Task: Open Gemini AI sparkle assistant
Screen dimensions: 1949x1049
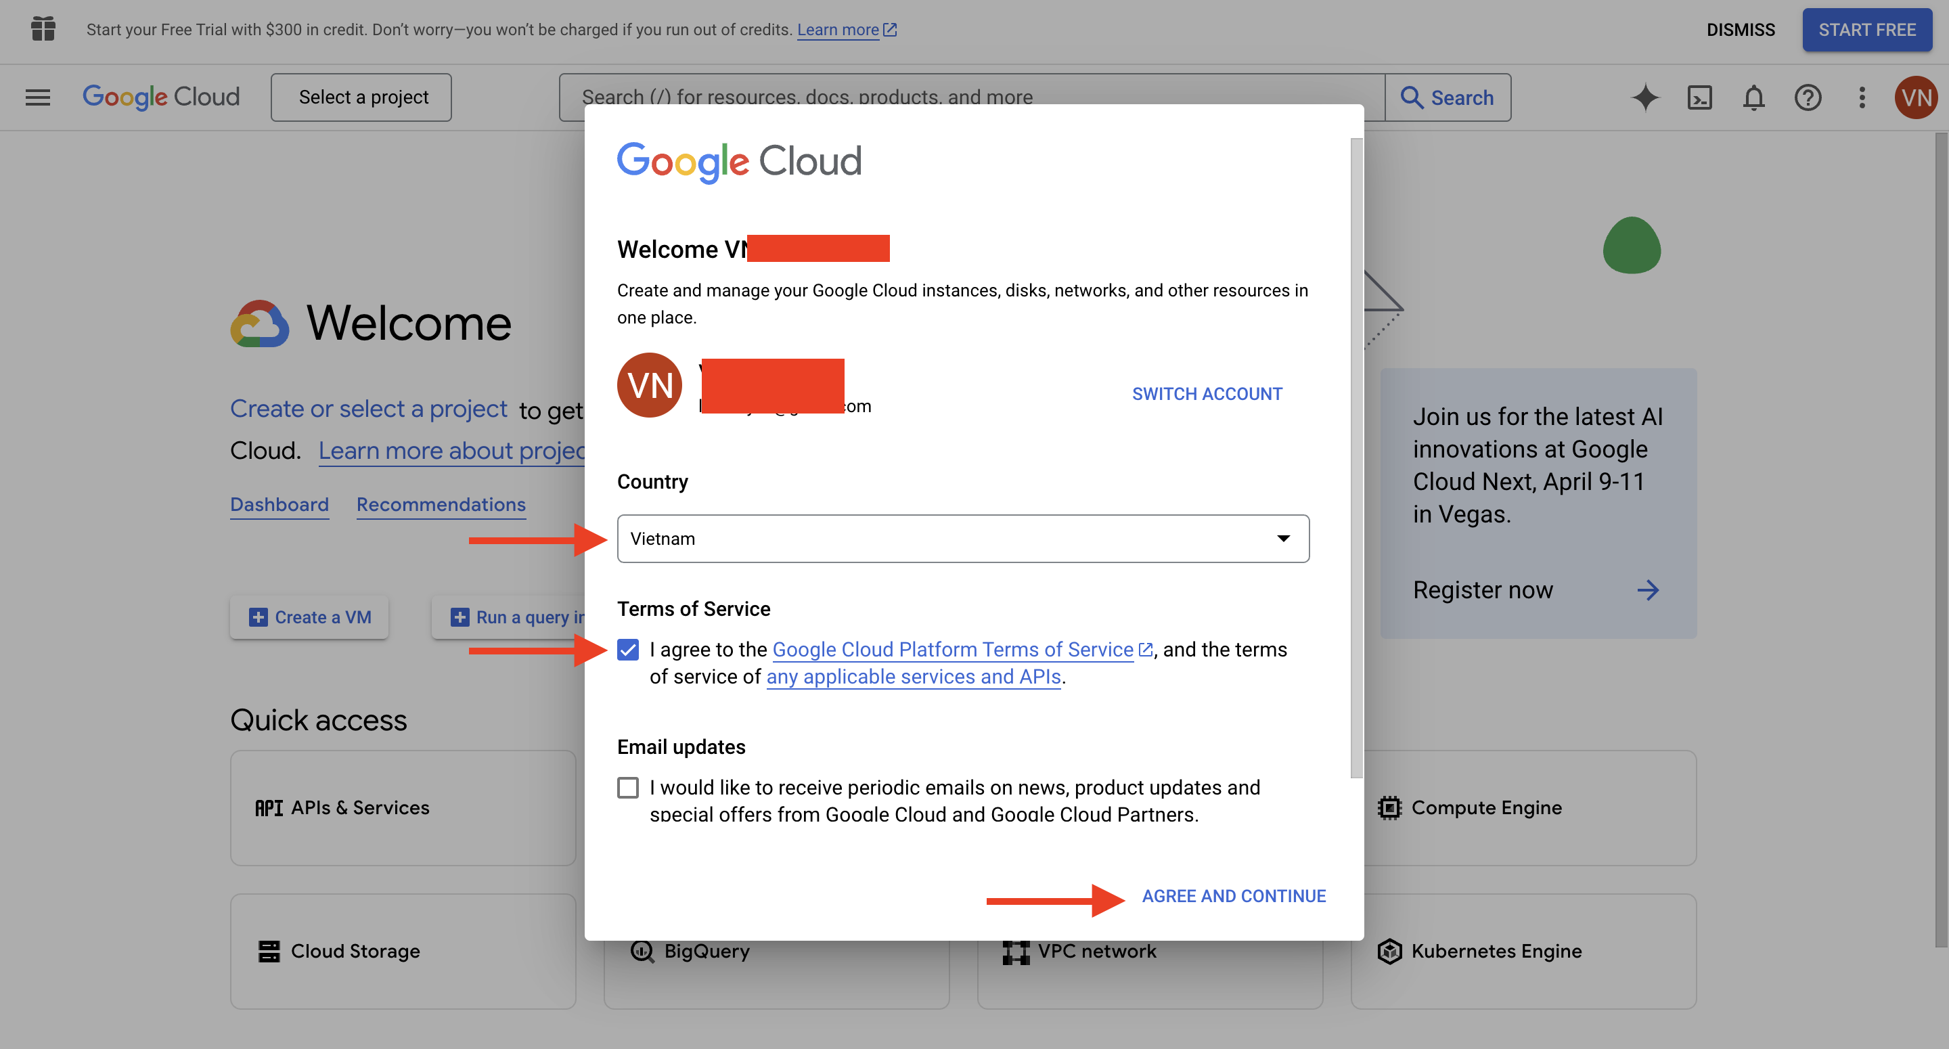Action: pyautogui.click(x=1645, y=97)
